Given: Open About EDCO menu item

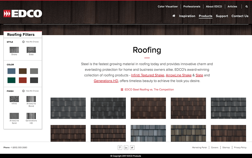Looking at the screenshot, I should [214, 7].
